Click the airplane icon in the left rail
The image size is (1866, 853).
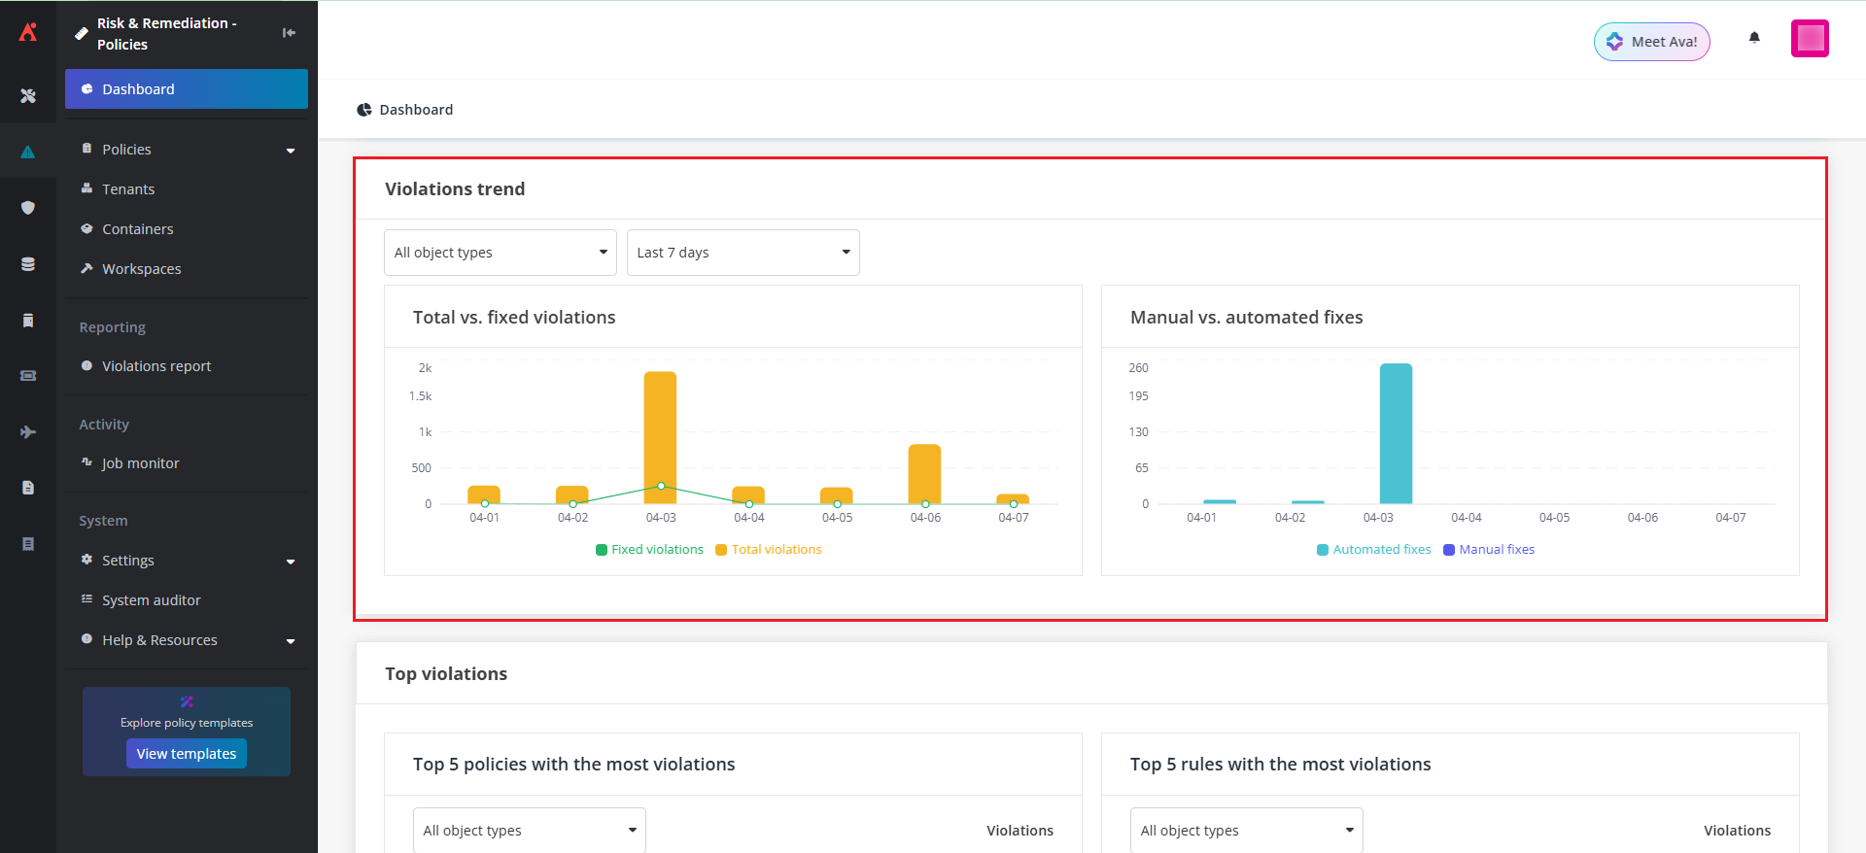(x=28, y=432)
